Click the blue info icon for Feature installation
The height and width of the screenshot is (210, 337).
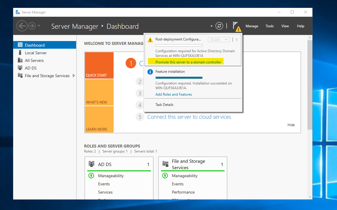tap(150, 72)
